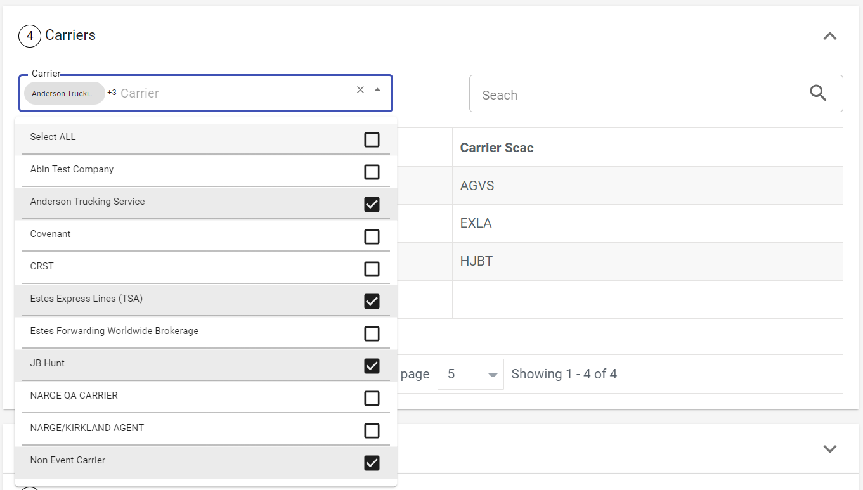Viewport: 863px width, 490px height.
Task: Select Estes Forwarding Worldwide Brokerage label
Action: [114, 331]
